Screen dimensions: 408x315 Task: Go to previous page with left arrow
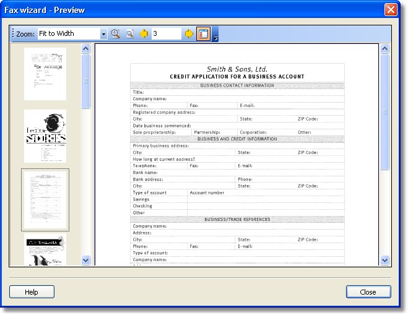[x=144, y=33]
